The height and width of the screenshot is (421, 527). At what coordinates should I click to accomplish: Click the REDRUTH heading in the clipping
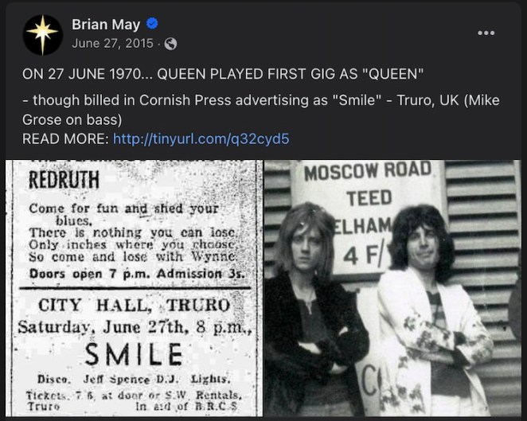point(64,181)
